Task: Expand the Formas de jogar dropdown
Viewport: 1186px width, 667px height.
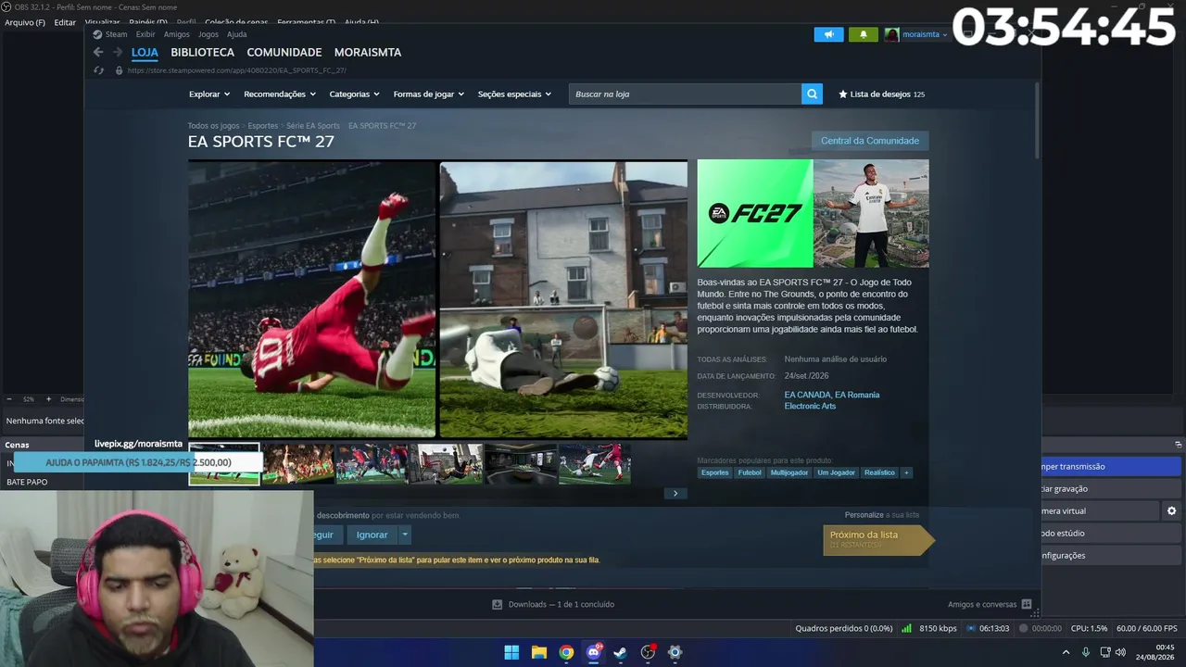Action: tap(429, 94)
